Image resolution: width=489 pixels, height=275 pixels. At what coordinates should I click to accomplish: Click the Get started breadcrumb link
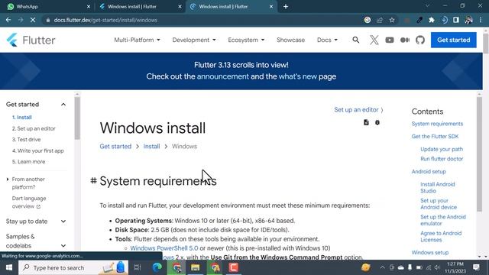tap(115, 146)
